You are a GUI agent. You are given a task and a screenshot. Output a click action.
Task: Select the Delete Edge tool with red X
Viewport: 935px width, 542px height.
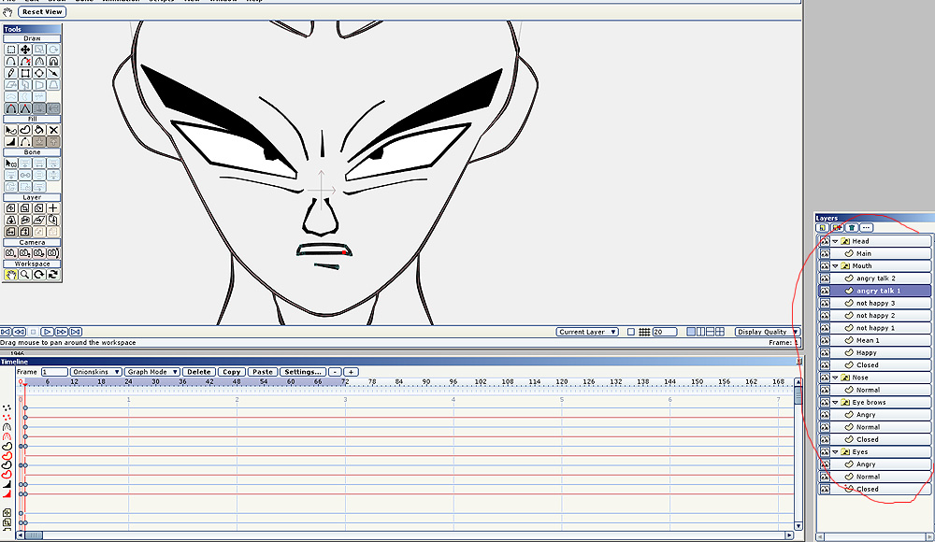25,62
